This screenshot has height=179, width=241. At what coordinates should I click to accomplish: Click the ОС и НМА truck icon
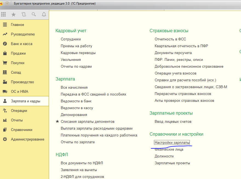pos(5,91)
